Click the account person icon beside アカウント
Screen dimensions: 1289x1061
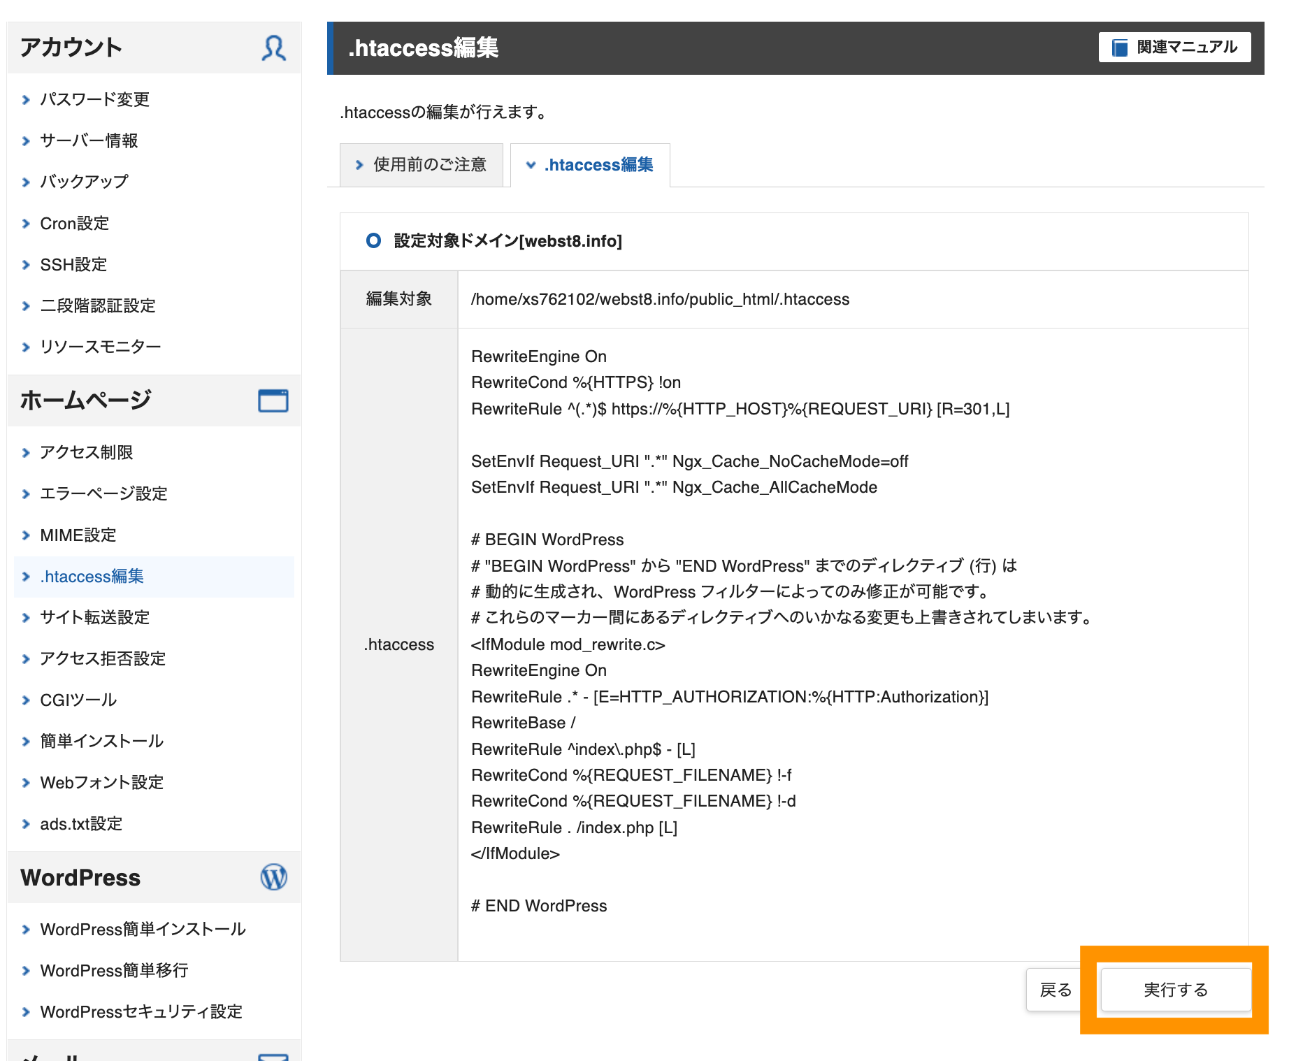click(274, 48)
